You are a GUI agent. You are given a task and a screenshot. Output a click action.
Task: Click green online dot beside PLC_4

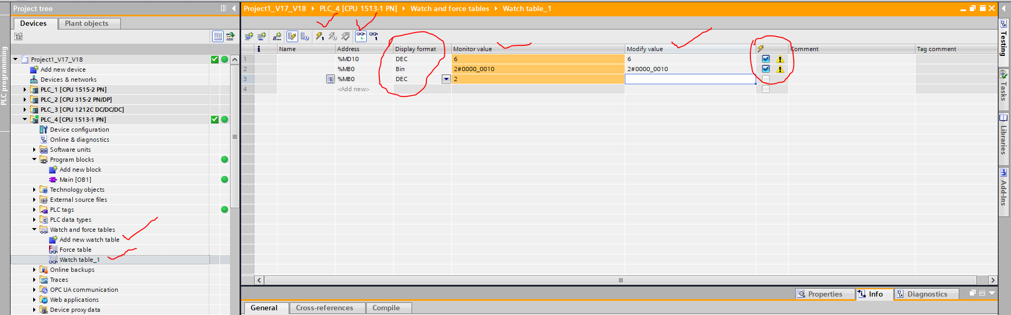(x=225, y=120)
